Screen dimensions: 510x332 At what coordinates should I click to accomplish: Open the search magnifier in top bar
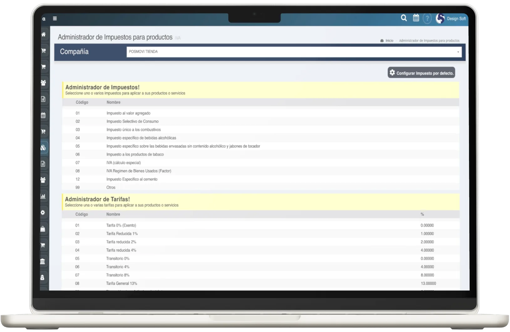(404, 18)
